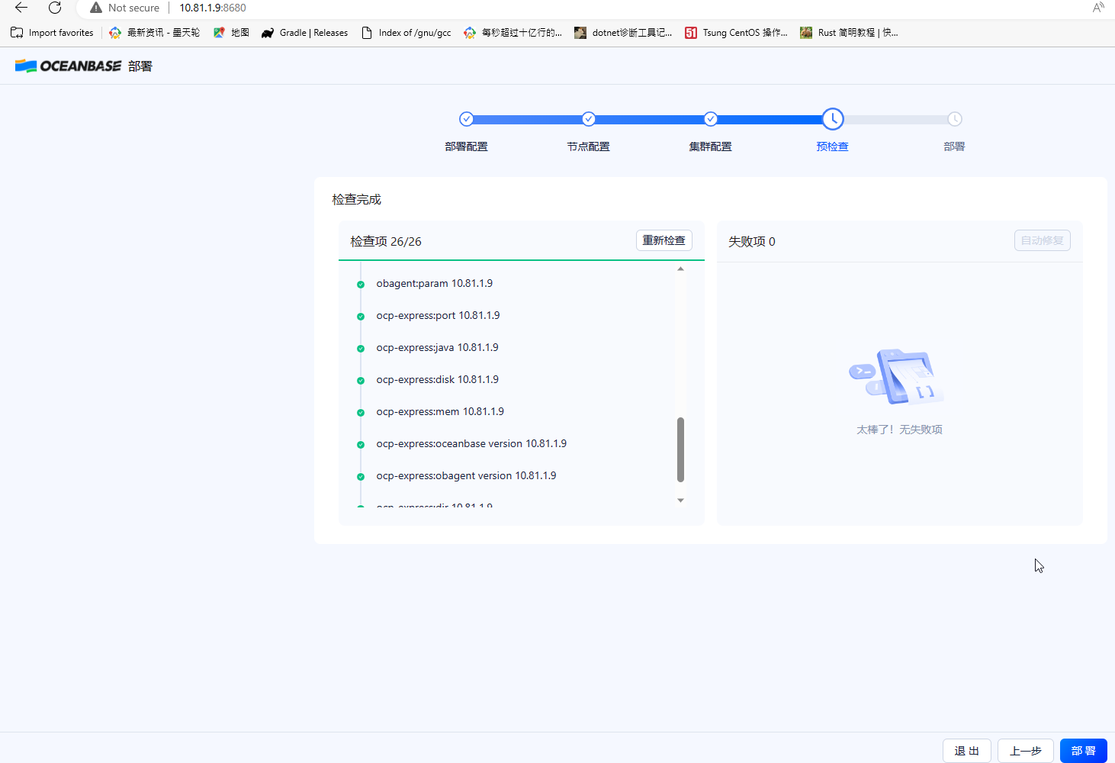
Task: Select the 部署配置 step label
Action: pos(466,146)
